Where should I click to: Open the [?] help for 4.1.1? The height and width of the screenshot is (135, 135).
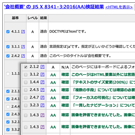23,31
